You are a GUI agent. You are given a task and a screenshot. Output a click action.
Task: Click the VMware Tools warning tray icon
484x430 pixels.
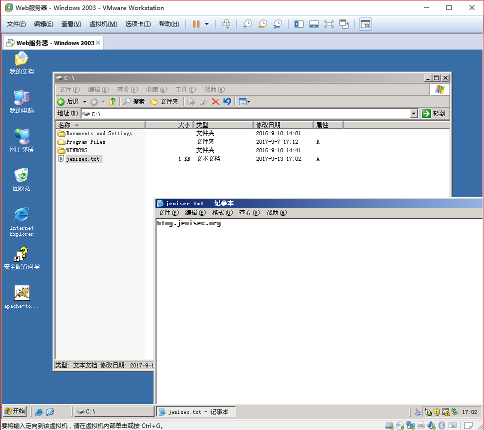pos(445,412)
